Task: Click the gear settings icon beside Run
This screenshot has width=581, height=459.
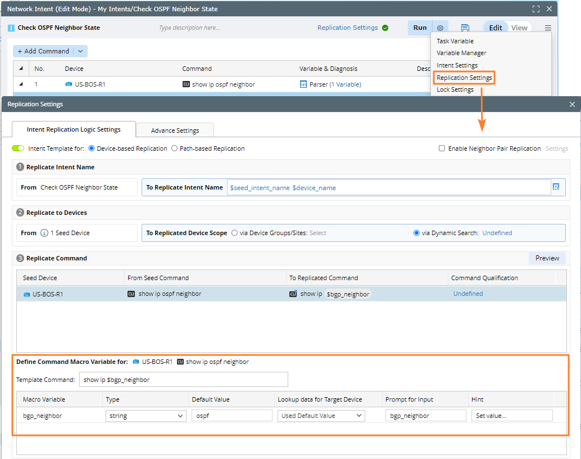Action: 441,28
